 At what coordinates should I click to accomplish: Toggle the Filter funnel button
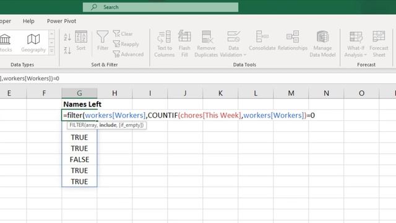(103, 40)
